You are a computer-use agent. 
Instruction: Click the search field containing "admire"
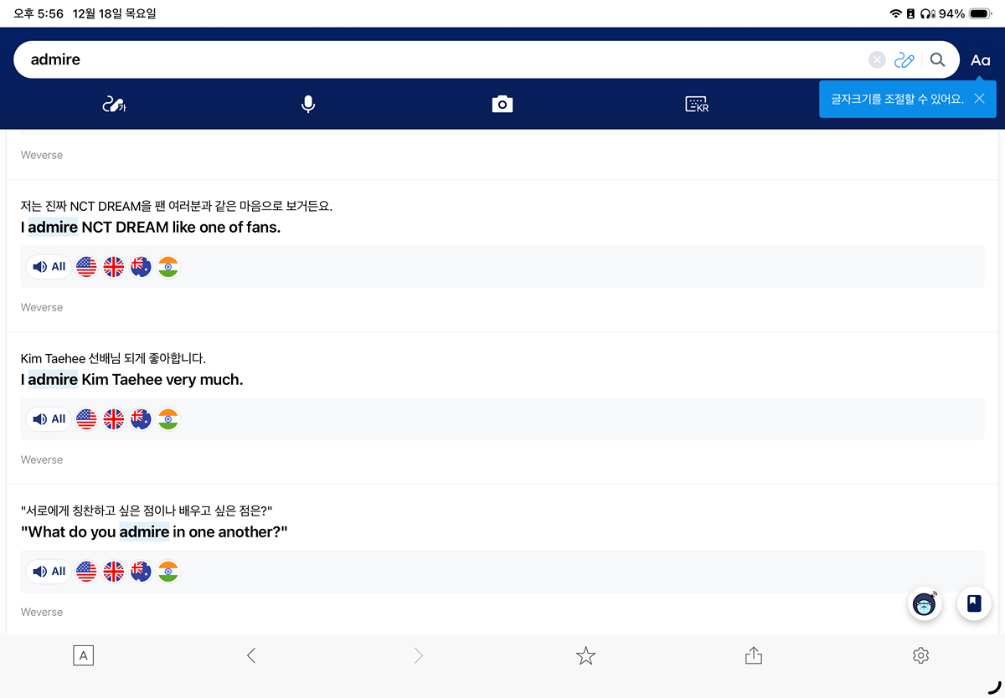[435, 59]
